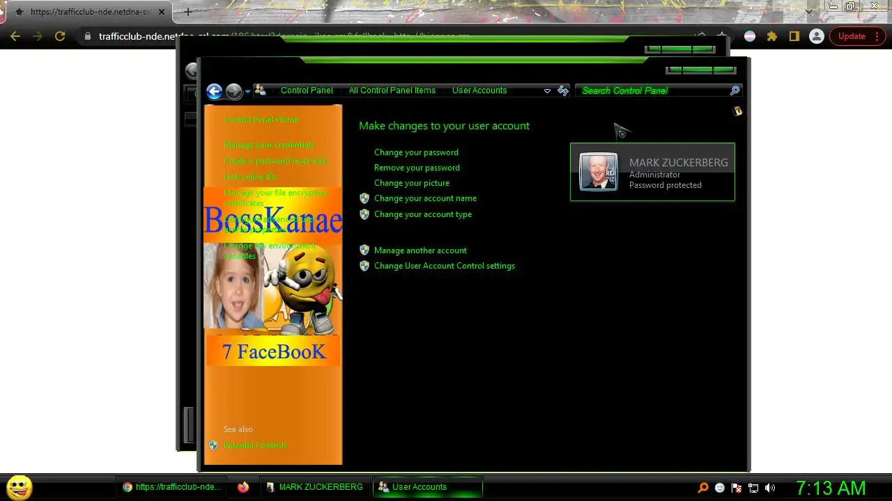Click Chrome forward button
Image resolution: width=892 pixels, height=501 pixels.
pos(38,36)
